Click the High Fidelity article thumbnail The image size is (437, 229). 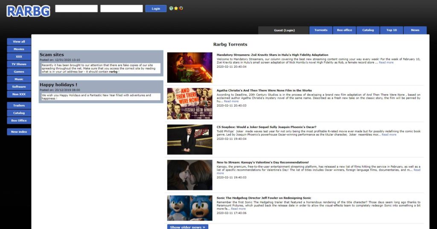[189, 67]
